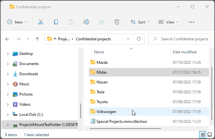Click the Special Projects.mmcollection file icon
The height and width of the screenshot is (139, 215).
(x=93, y=121)
